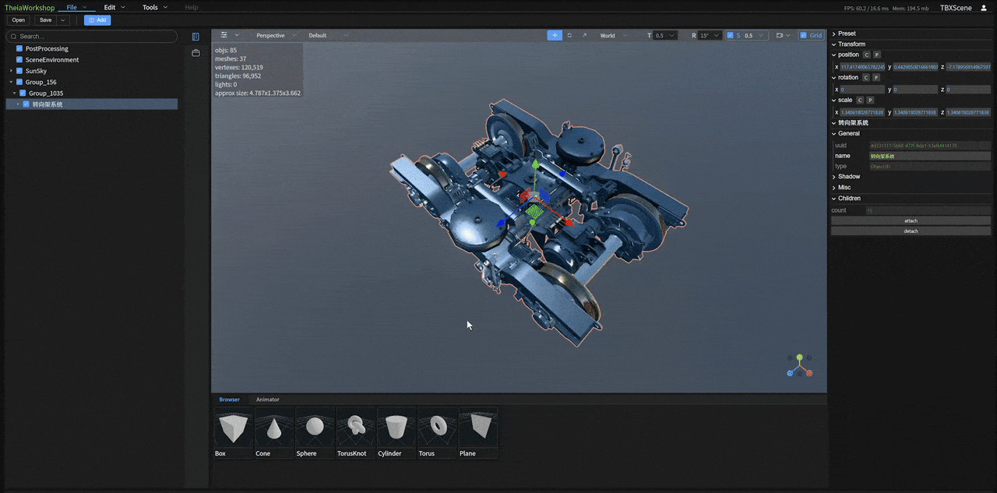Click the attach button
The height and width of the screenshot is (493, 997).
[x=911, y=220]
